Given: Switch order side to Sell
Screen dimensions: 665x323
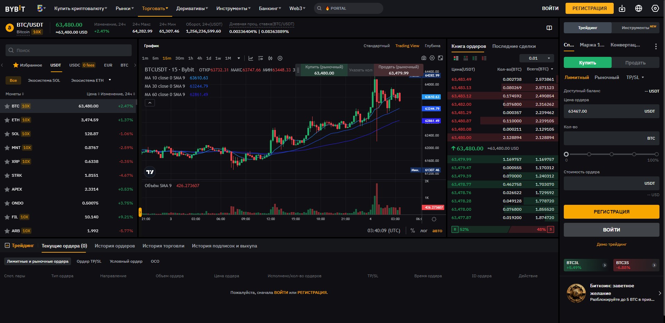Looking at the screenshot, I should [635, 63].
